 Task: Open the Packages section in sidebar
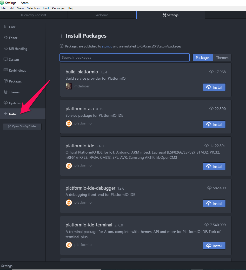pos(15,81)
